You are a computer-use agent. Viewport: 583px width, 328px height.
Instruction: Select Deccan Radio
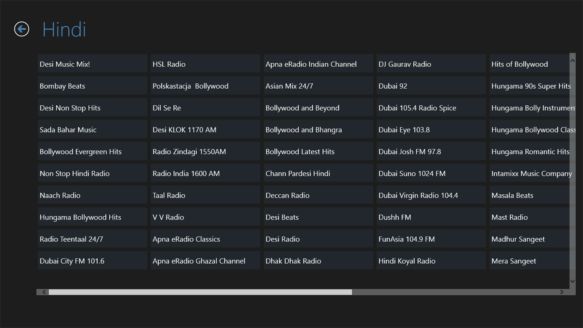pos(319,195)
